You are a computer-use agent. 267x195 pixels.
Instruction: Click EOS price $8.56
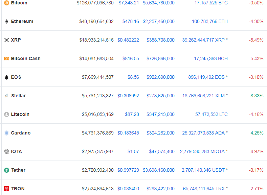pyautogui.click(x=133, y=77)
